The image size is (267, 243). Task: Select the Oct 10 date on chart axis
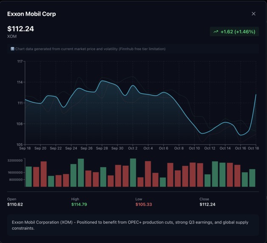coord(194,148)
